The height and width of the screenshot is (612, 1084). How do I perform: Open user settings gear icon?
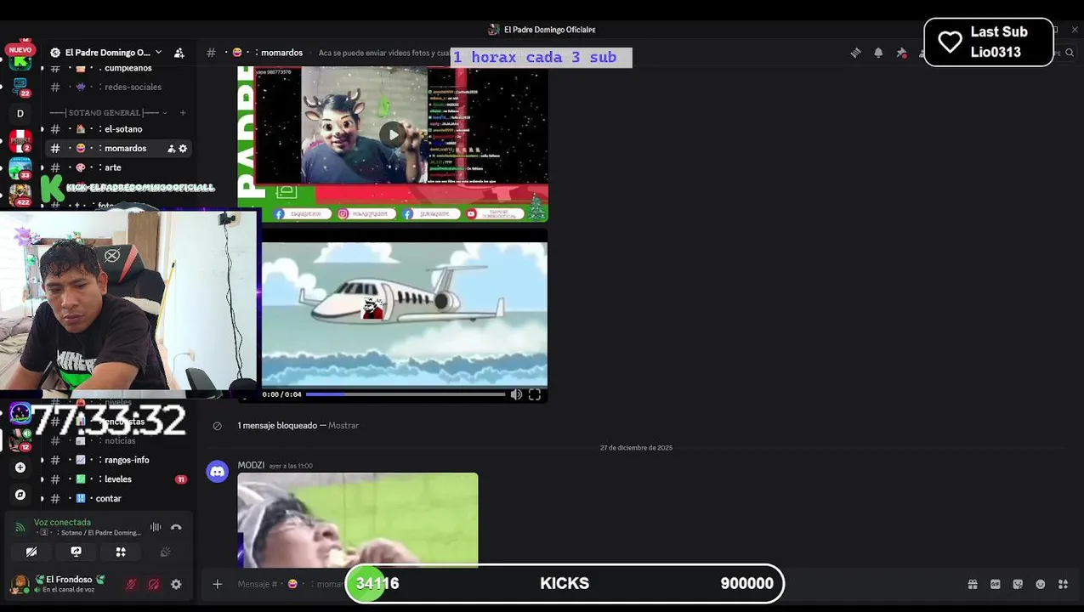176,584
